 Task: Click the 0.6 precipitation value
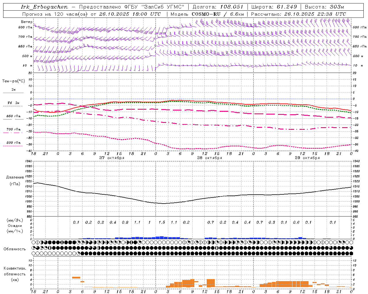[296, 223]
